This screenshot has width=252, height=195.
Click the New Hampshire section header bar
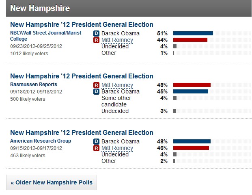[x=129, y=8]
